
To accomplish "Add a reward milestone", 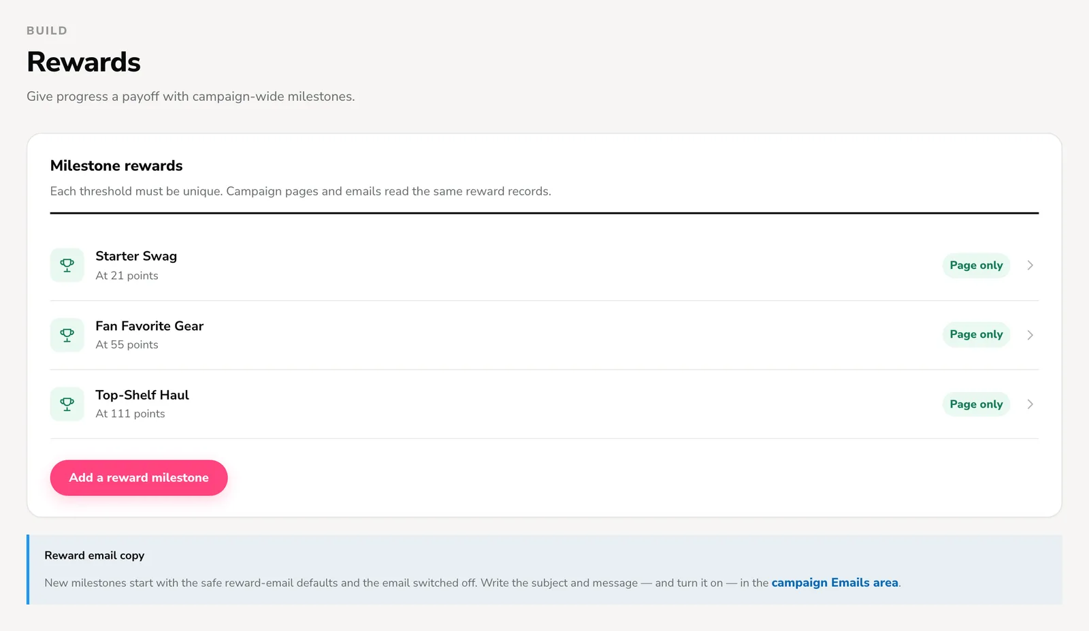I will 139,478.
